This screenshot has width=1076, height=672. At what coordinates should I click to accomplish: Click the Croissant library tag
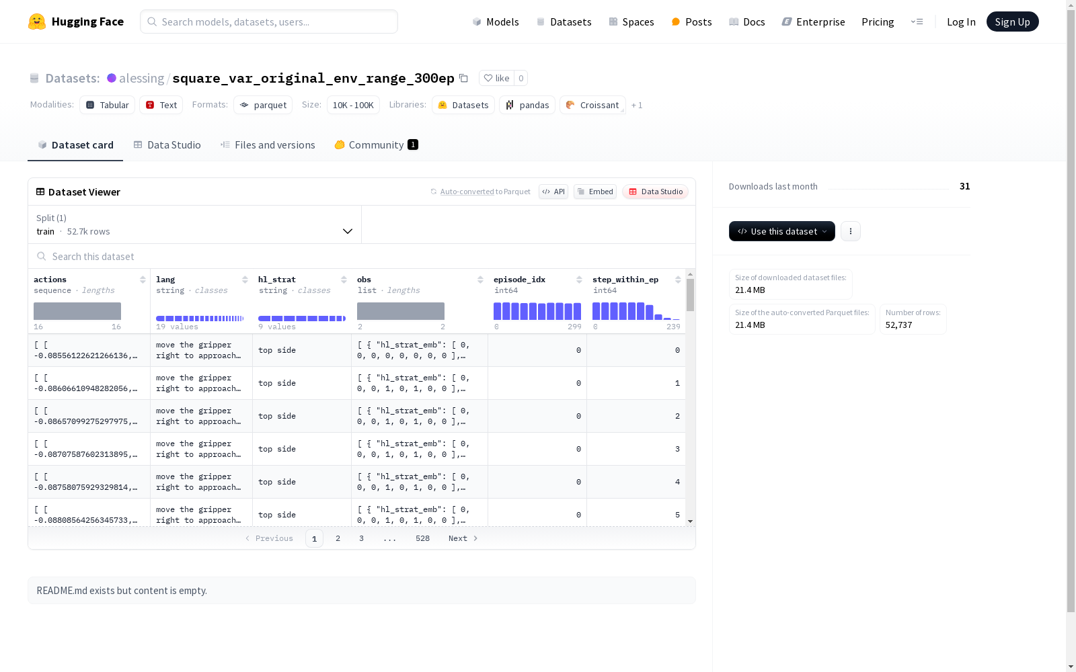click(x=592, y=105)
